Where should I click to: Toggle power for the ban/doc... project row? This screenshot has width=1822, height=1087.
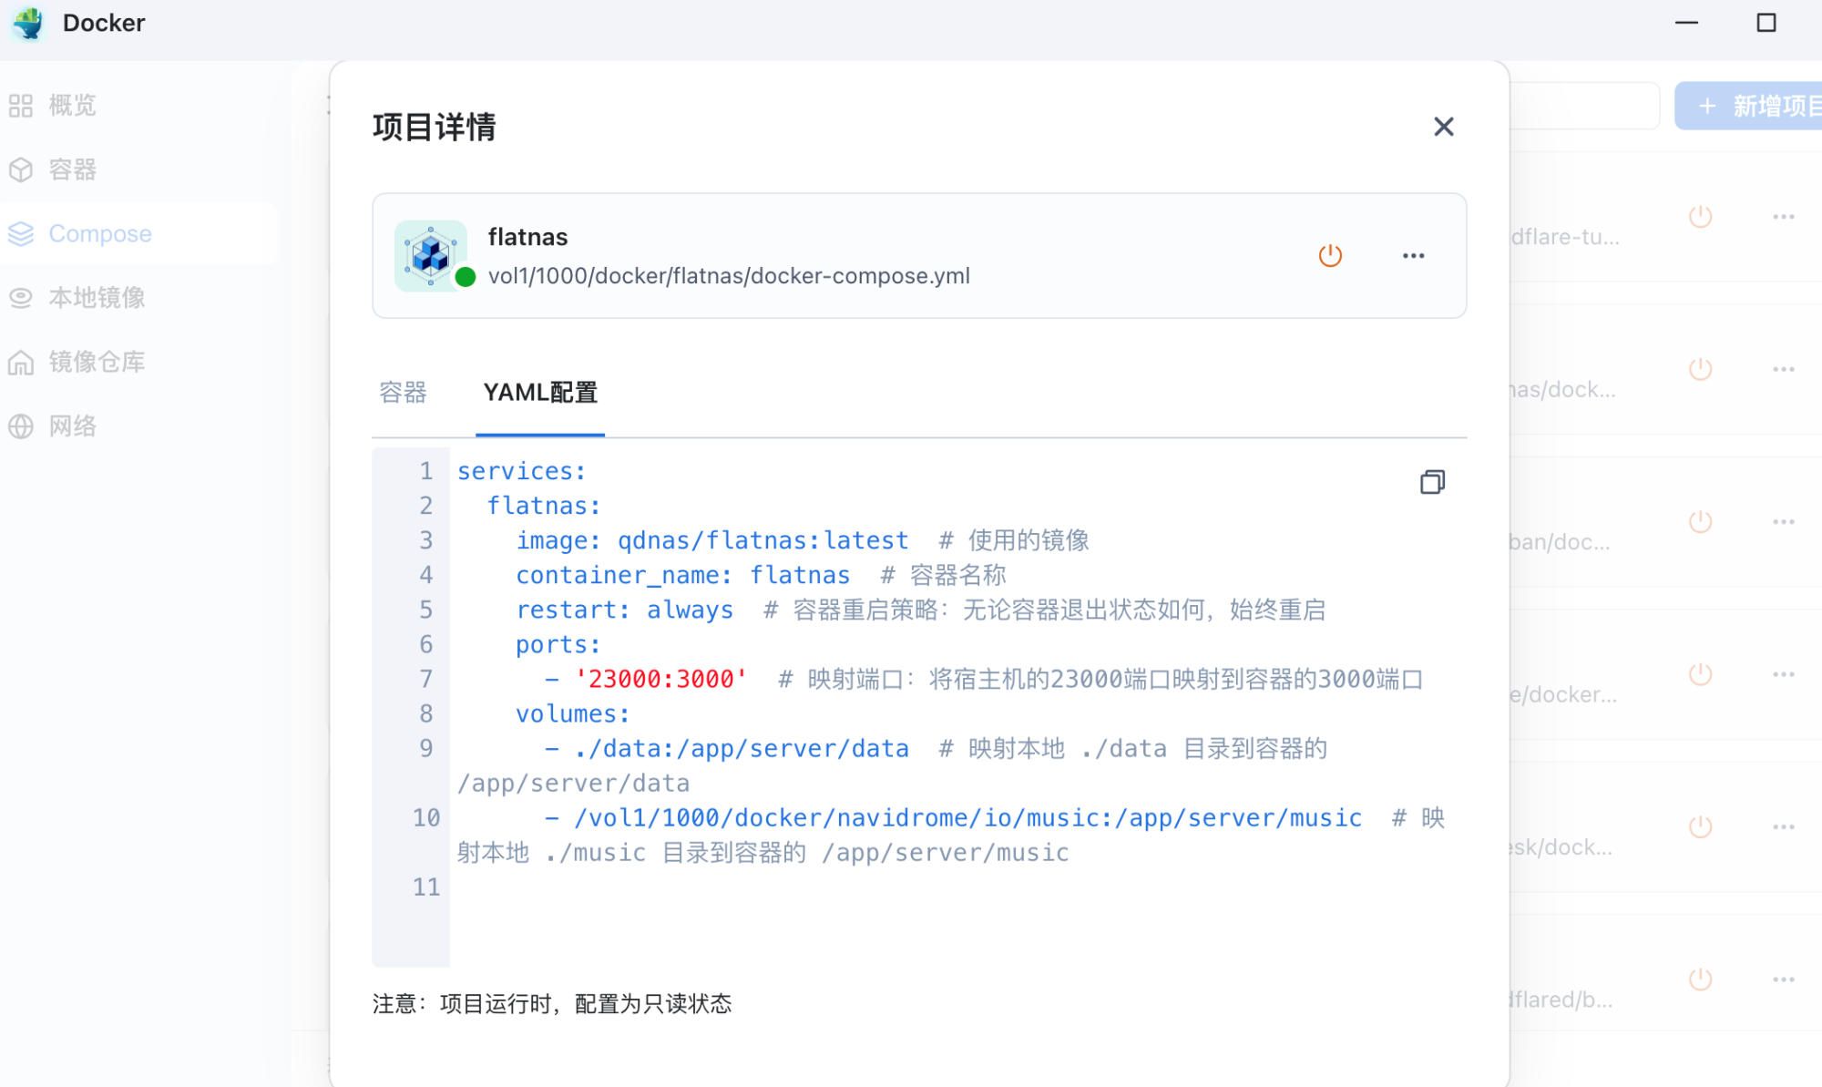point(1700,522)
